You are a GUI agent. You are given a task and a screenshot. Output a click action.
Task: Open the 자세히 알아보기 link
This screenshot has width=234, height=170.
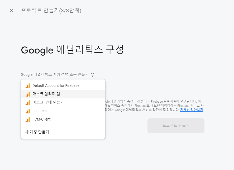pyautogui.click(x=192, y=110)
